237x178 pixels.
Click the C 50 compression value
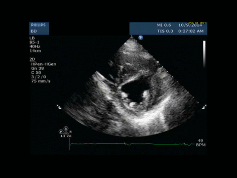click(x=36, y=73)
